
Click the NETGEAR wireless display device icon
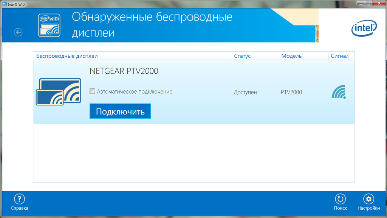pos(59,92)
